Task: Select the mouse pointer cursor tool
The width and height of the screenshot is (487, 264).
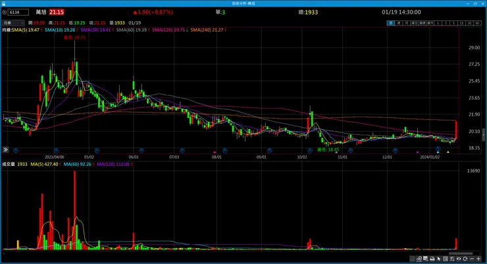Action: 439,259
